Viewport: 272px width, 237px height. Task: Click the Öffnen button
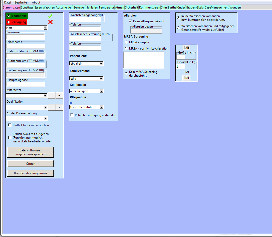pos(30,163)
